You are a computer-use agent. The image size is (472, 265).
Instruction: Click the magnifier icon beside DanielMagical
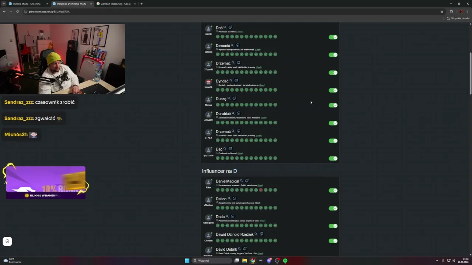pyautogui.click(x=242, y=181)
